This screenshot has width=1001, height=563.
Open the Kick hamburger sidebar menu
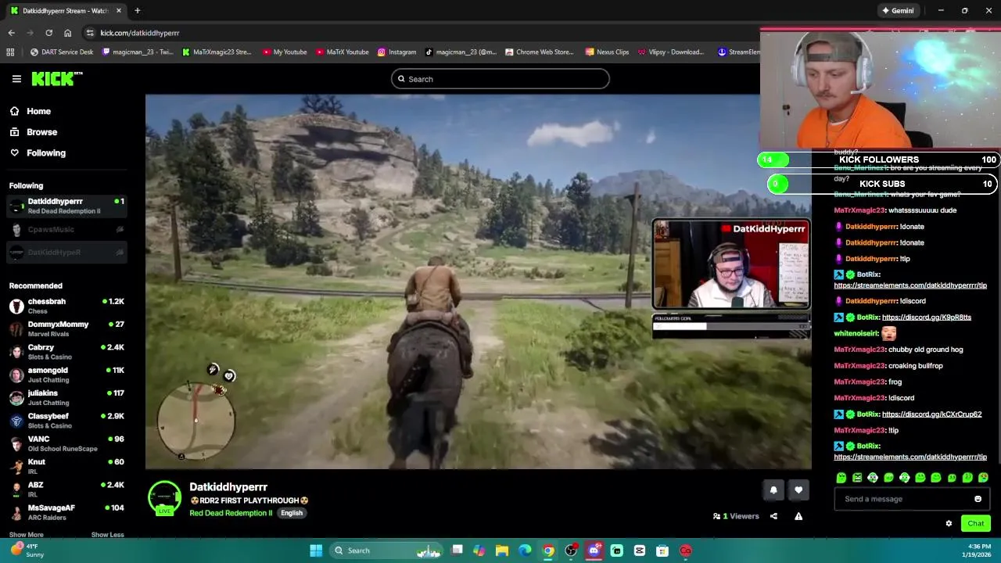(x=16, y=79)
